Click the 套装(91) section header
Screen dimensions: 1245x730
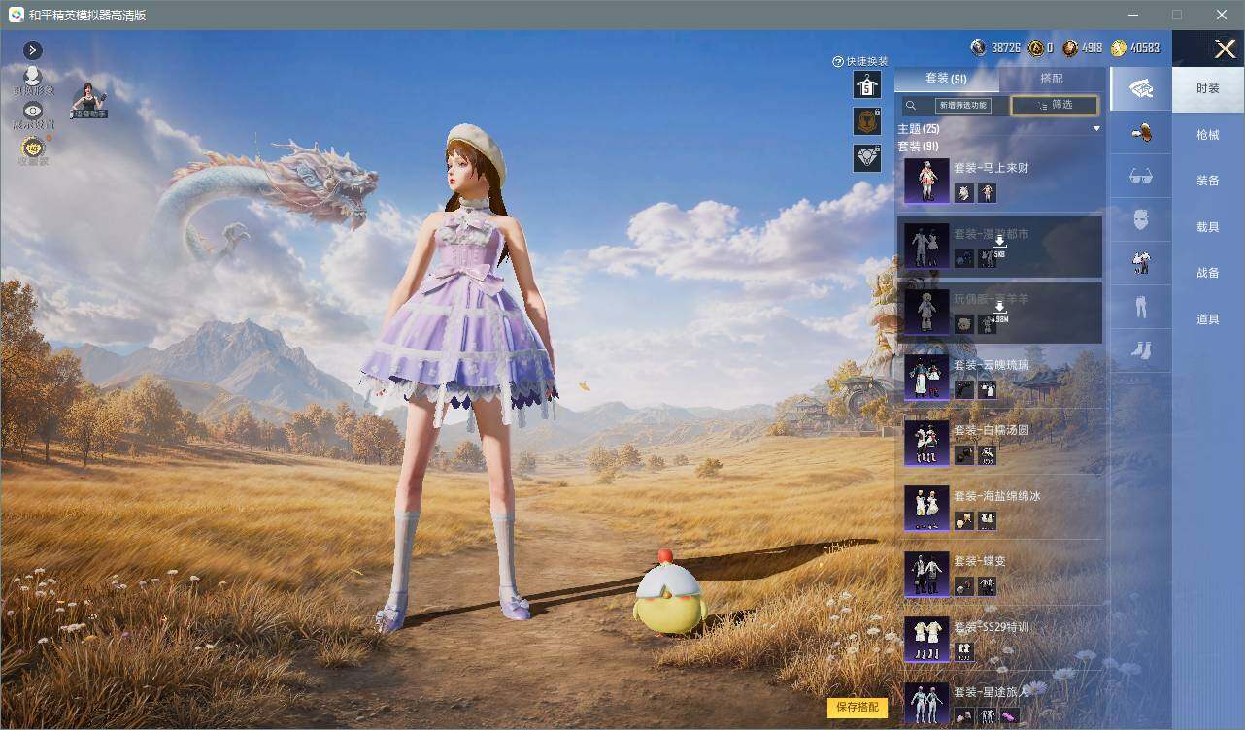tap(919, 146)
